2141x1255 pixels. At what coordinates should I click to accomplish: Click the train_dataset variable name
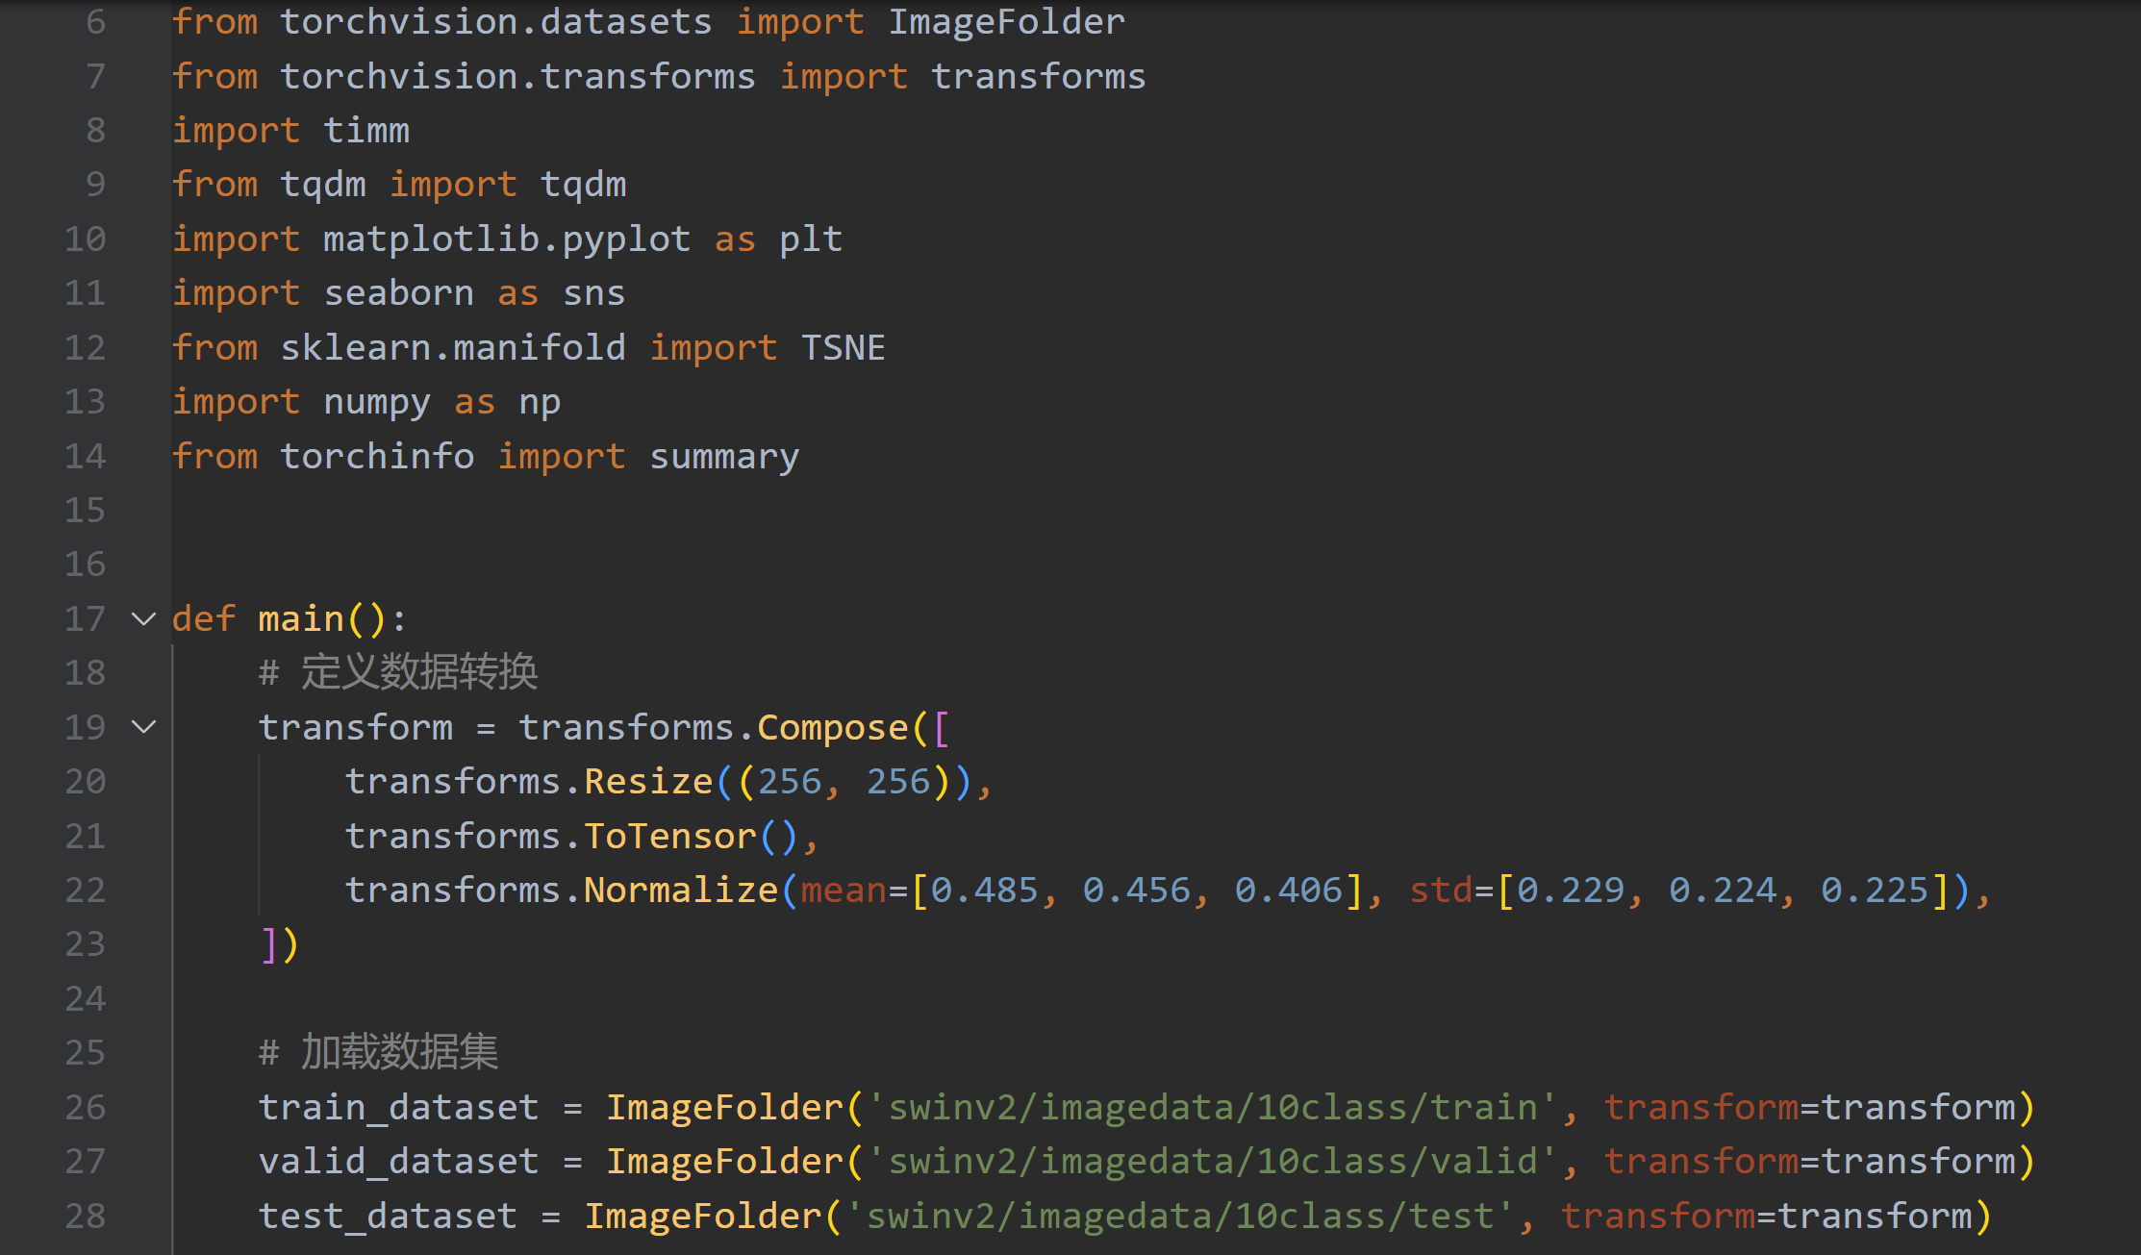pyautogui.click(x=398, y=1107)
